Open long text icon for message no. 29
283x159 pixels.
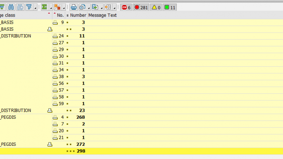55,50
